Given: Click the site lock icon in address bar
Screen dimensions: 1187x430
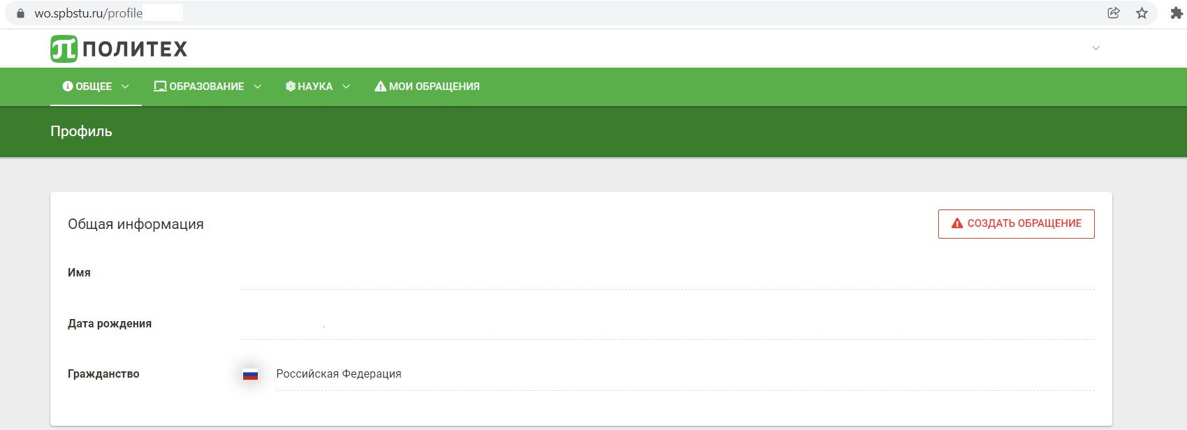Looking at the screenshot, I should click(x=20, y=13).
